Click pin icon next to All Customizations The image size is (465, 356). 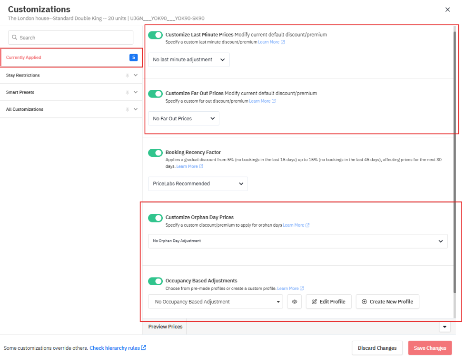pos(127,109)
